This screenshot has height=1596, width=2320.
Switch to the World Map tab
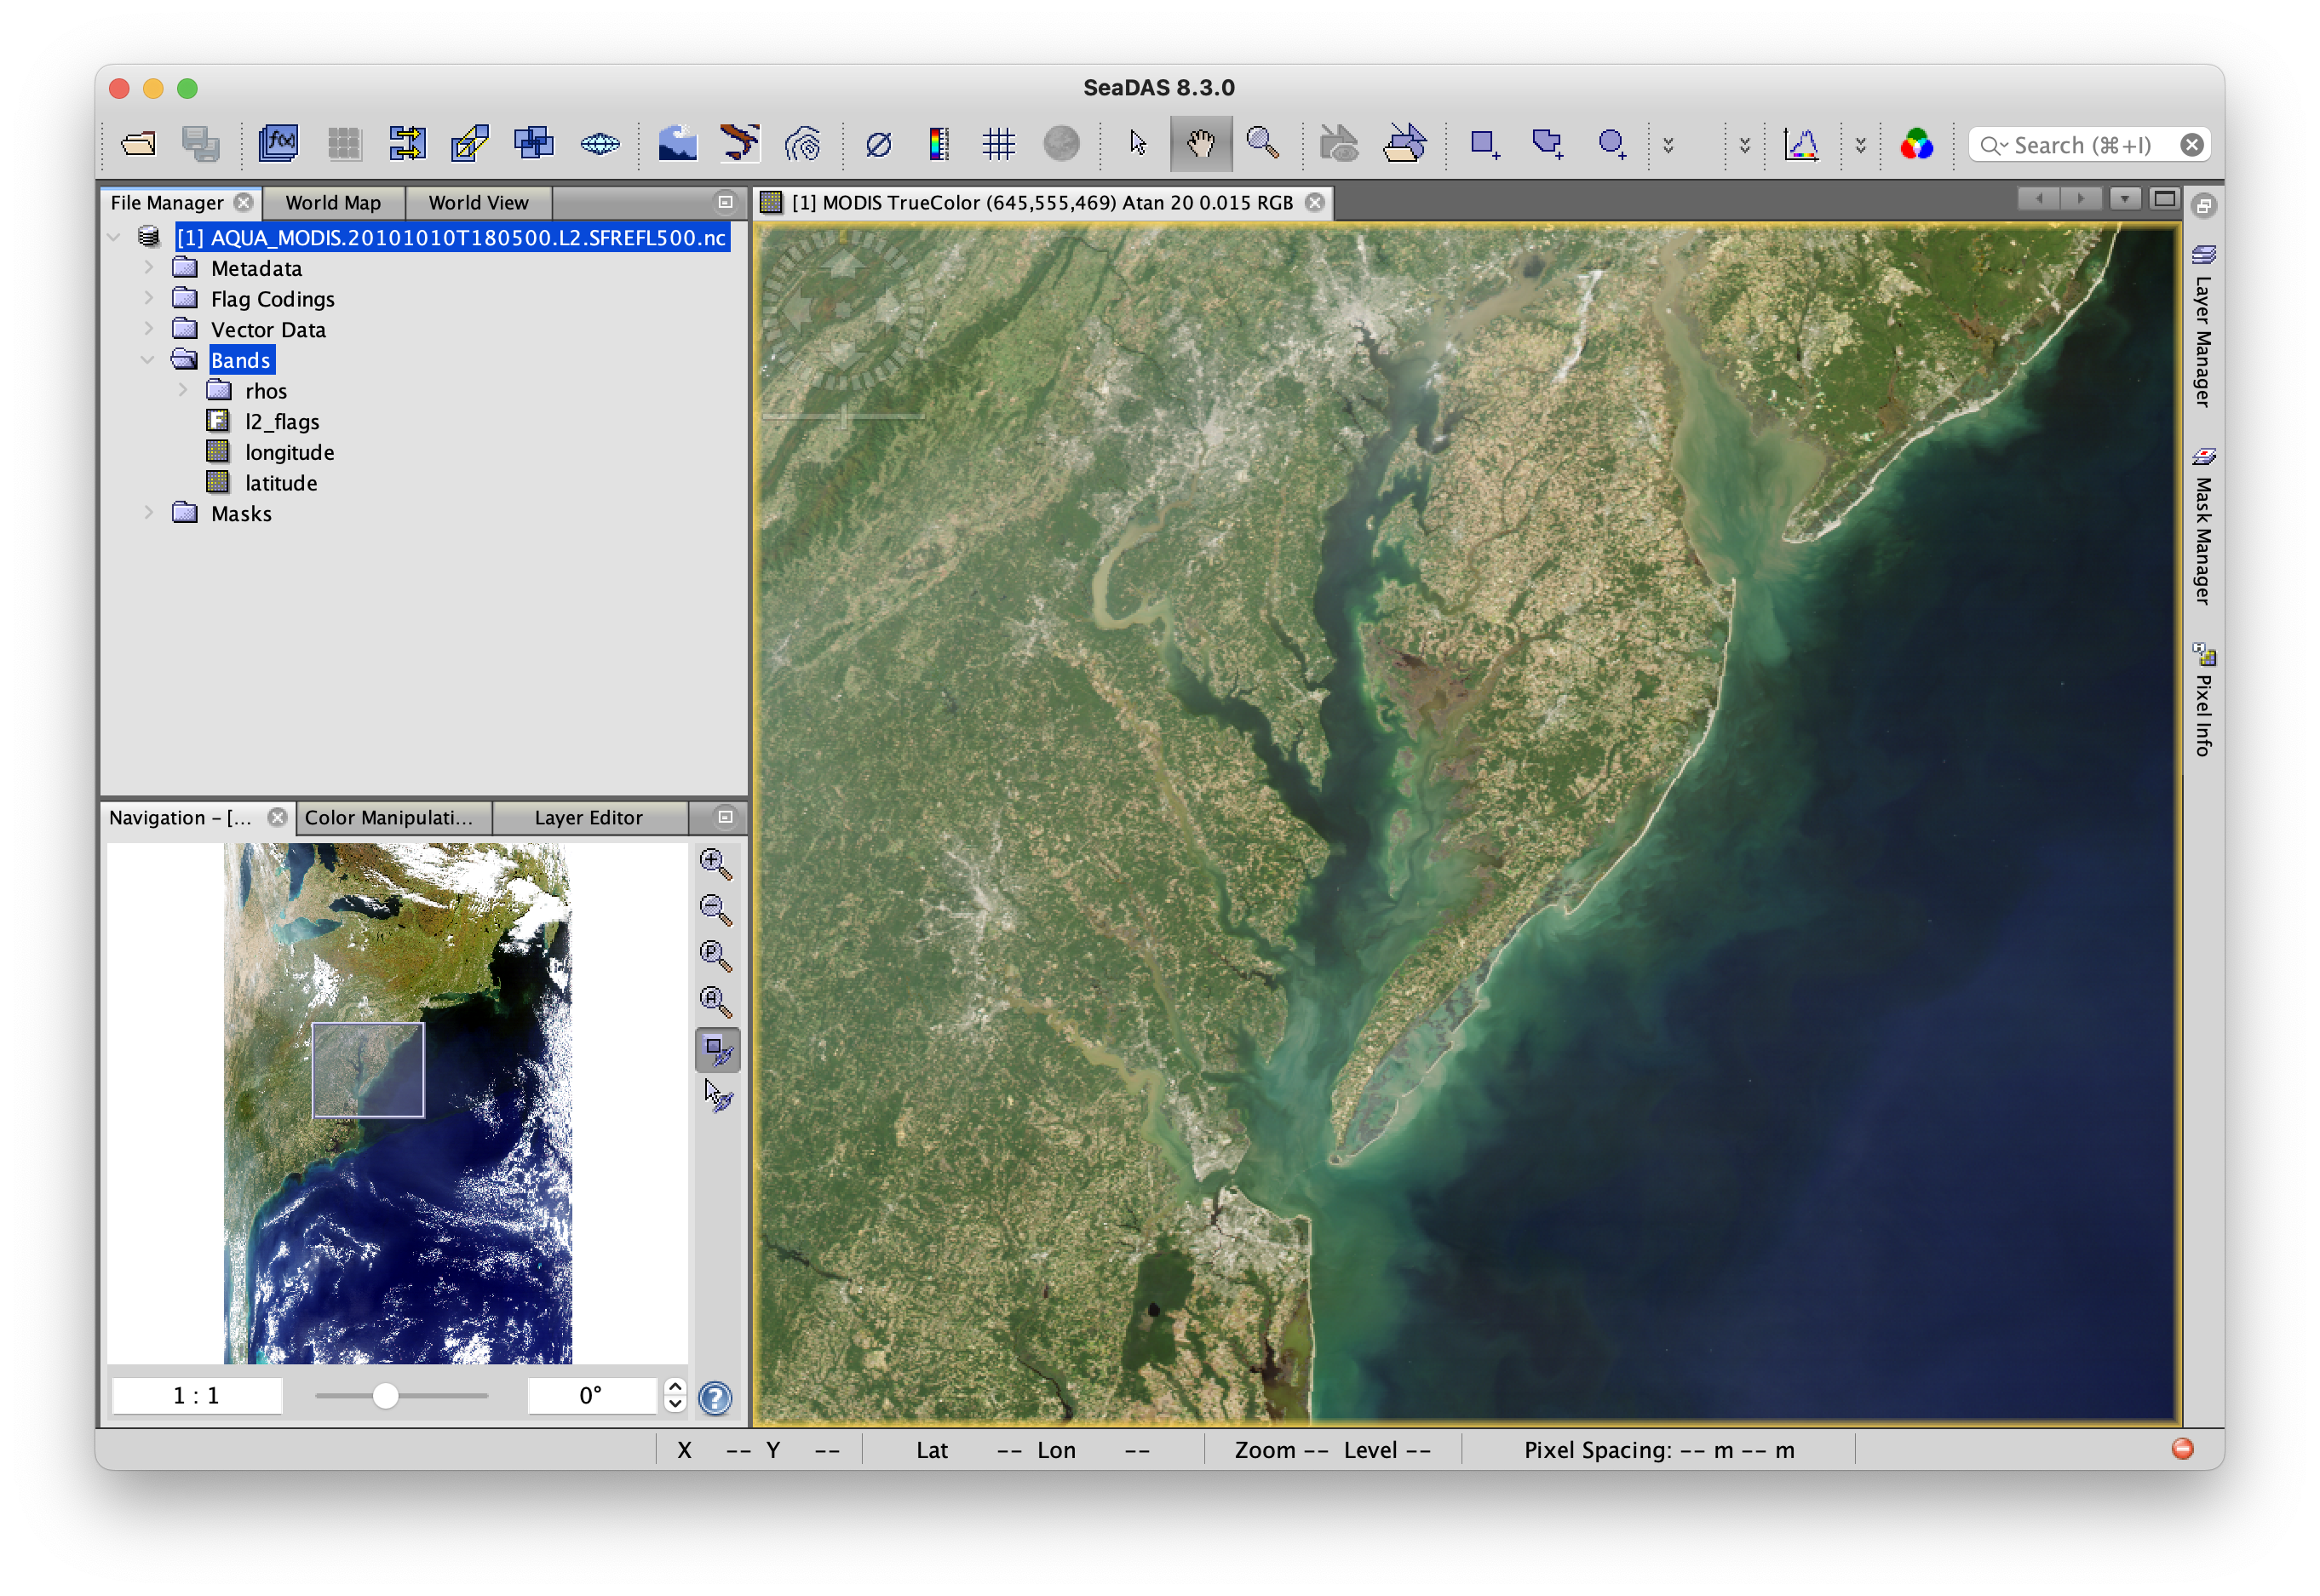coord(330,201)
